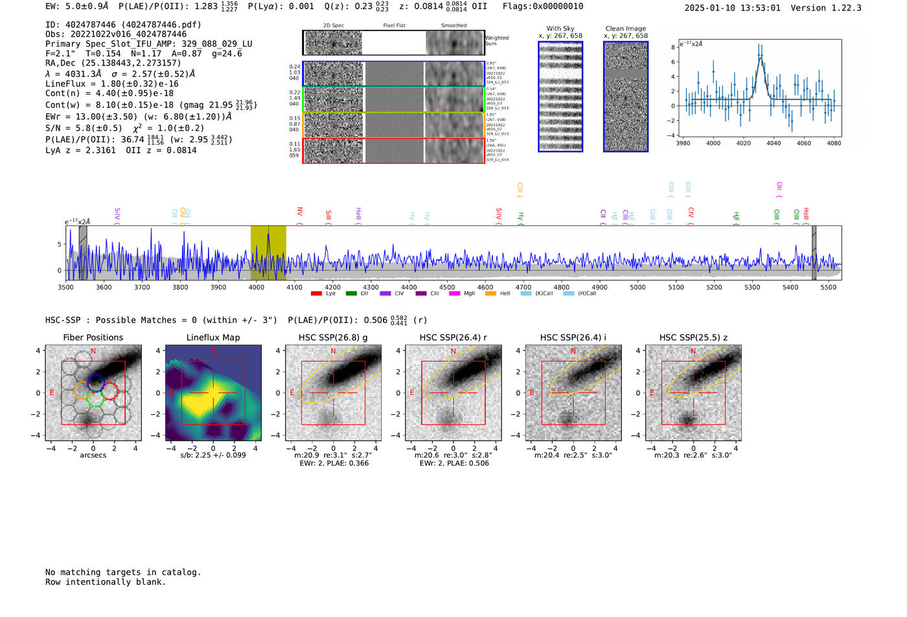Click the OII green legend swatch
The height and width of the screenshot is (617, 907).
tap(351, 293)
